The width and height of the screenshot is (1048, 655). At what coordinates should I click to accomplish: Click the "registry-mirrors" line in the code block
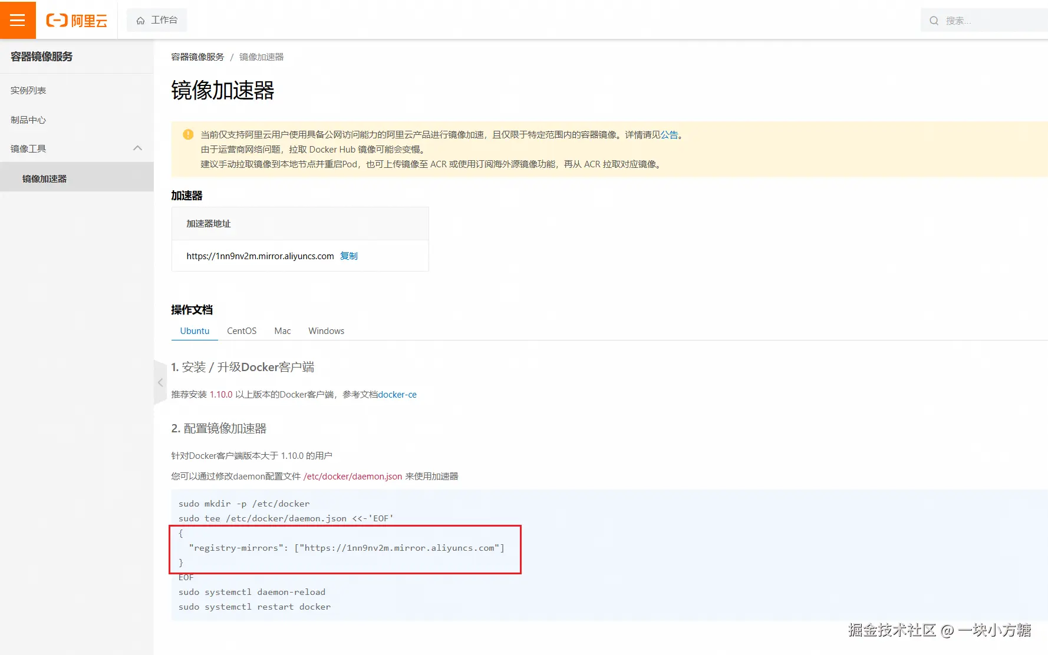tap(347, 548)
